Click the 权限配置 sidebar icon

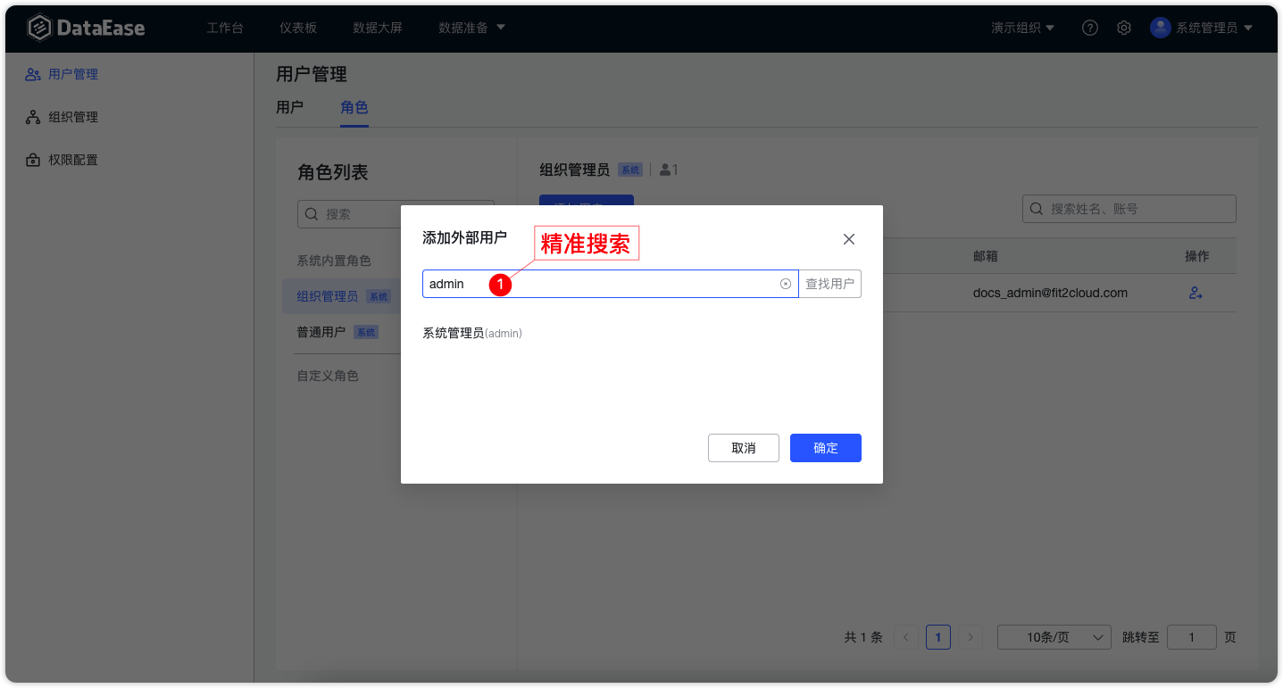[33, 160]
